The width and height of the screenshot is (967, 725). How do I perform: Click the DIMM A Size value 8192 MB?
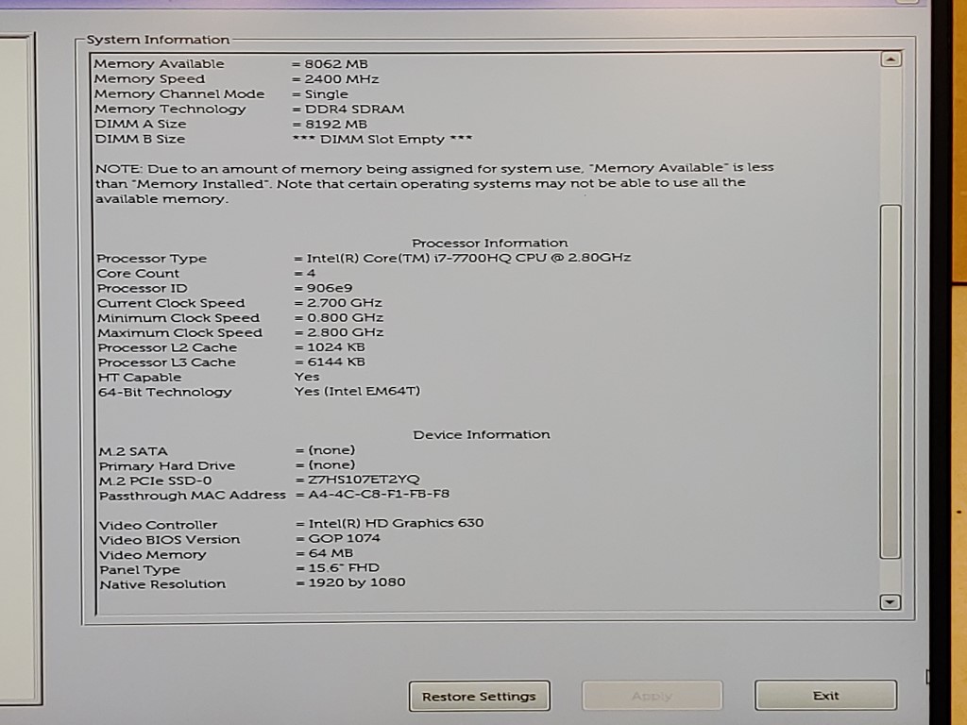(336, 124)
